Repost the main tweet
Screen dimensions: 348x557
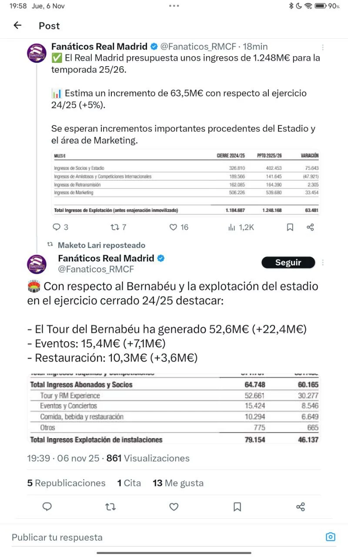110,507
